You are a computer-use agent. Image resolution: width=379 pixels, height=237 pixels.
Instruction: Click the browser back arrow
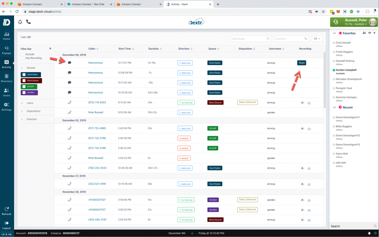(4, 11)
